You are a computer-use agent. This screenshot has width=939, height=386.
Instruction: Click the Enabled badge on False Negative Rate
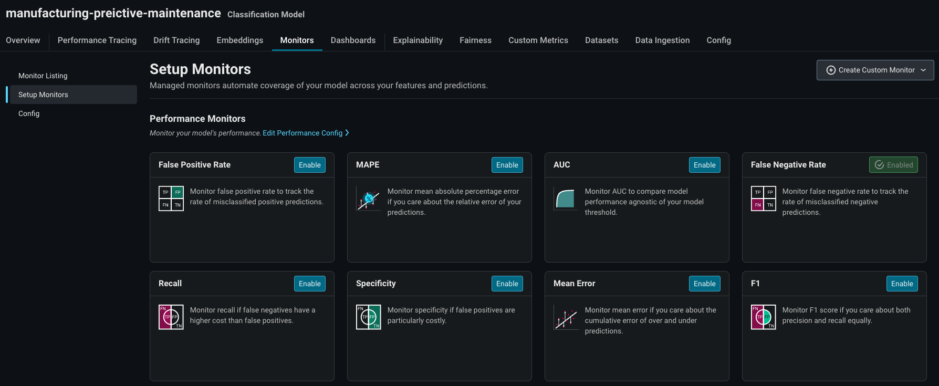click(x=894, y=165)
